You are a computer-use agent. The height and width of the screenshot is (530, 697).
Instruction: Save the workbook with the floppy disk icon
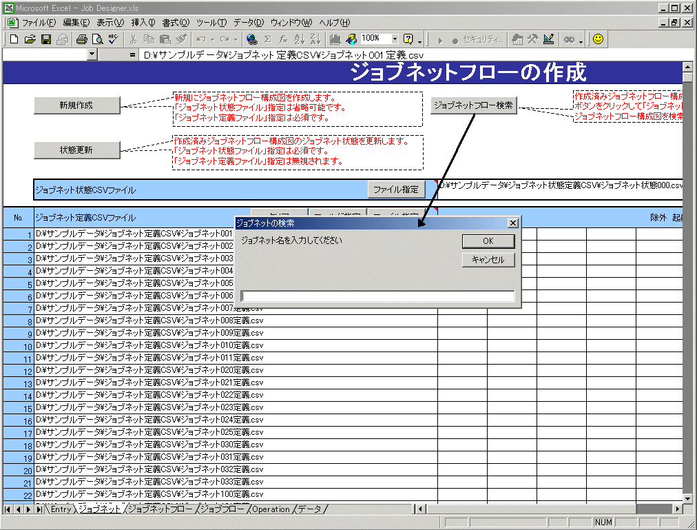pos(45,39)
